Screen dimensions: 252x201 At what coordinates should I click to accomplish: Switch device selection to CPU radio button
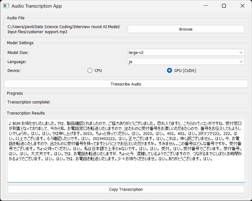[90, 71]
